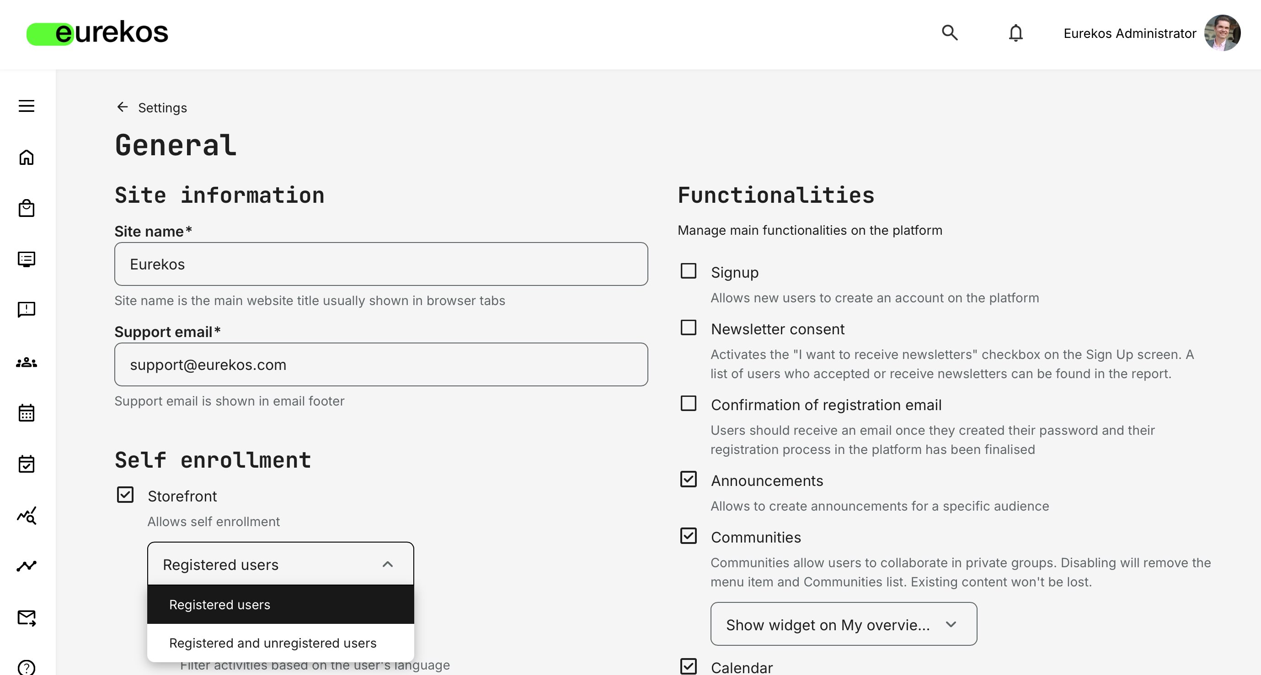Select Registered and unregistered users option
This screenshot has height=675, width=1261.
(x=273, y=643)
